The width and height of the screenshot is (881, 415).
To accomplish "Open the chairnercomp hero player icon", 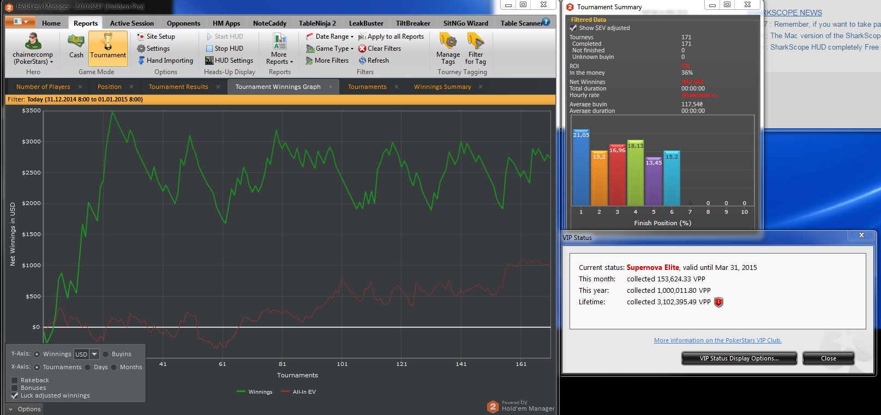I will click(x=33, y=41).
